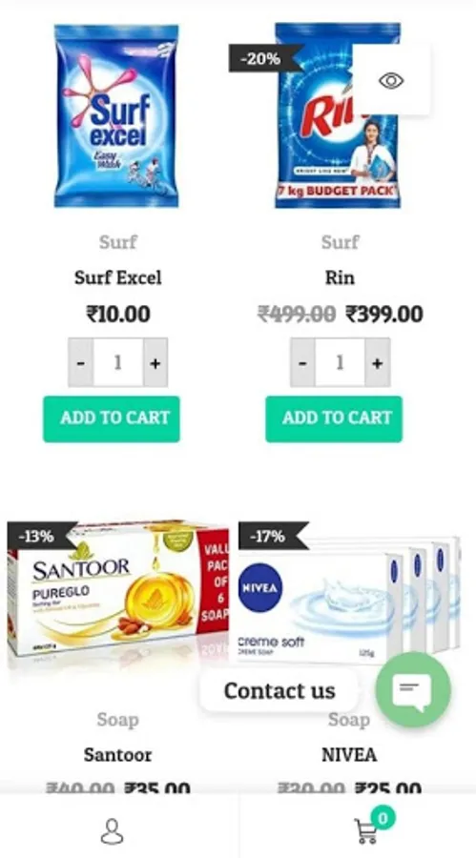The image size is (476, 858).
Task: Open quick view eye icon on Rin
Action: 391,80
